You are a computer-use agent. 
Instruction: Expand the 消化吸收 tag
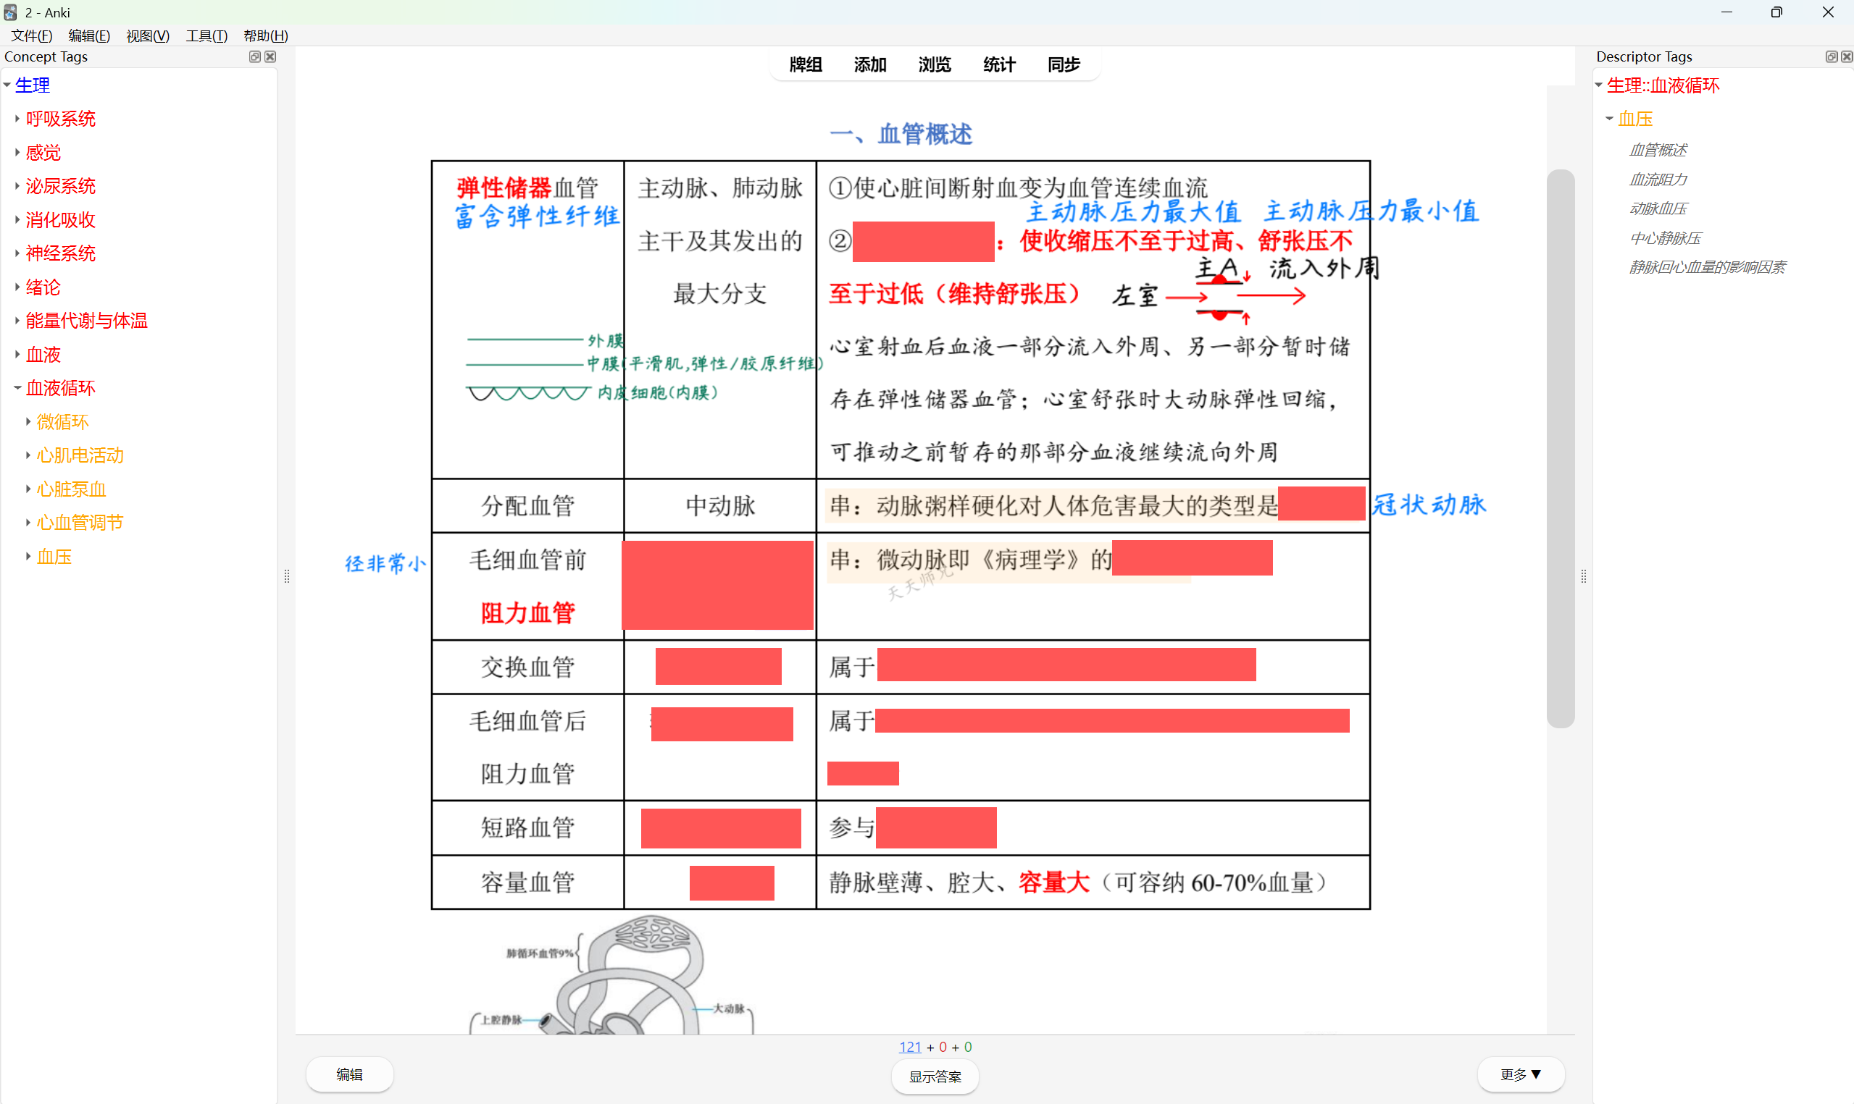(17, 219)
